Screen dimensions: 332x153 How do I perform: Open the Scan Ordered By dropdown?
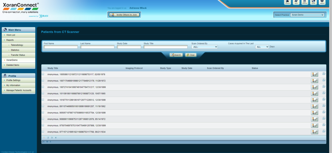pyautogui.click(x=205, y=47)
